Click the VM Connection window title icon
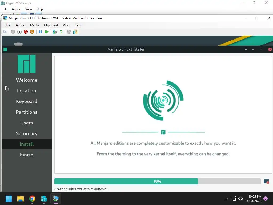Image resolution: width=273 pixels, height=205 pixels. (5, 18)
